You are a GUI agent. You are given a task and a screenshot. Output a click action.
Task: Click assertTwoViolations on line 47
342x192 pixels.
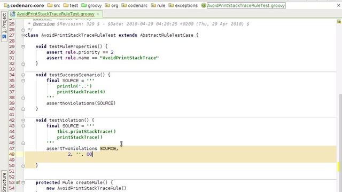click(x=72, y=148)
